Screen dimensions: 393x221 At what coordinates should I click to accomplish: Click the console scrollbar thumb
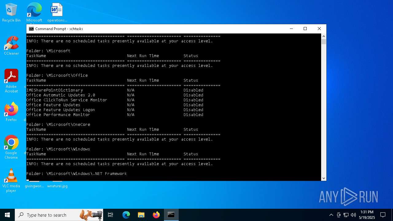[324, 41]
